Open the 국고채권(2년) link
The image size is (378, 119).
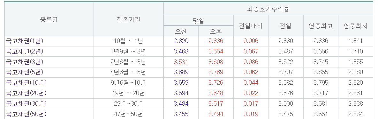coord(25,51)
